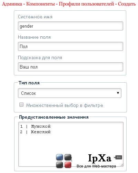This screenshot has height=173, width=138.
Task: Select the Подсказка для поля input
Action: pos(70,67)
